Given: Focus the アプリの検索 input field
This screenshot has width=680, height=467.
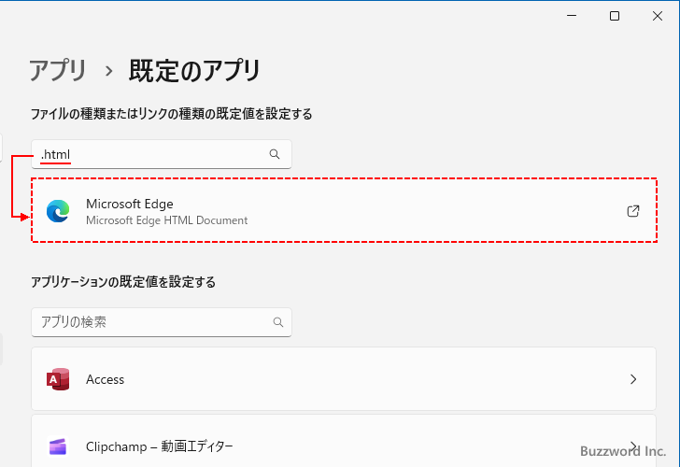Looking at the screenshot, I should 162,322.
